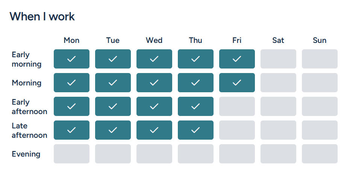Click the Evening row label
Screen dimensions: 344x192
(26, 154)
